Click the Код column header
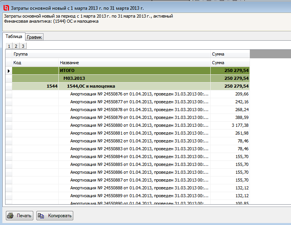 [x=35, y=63]
